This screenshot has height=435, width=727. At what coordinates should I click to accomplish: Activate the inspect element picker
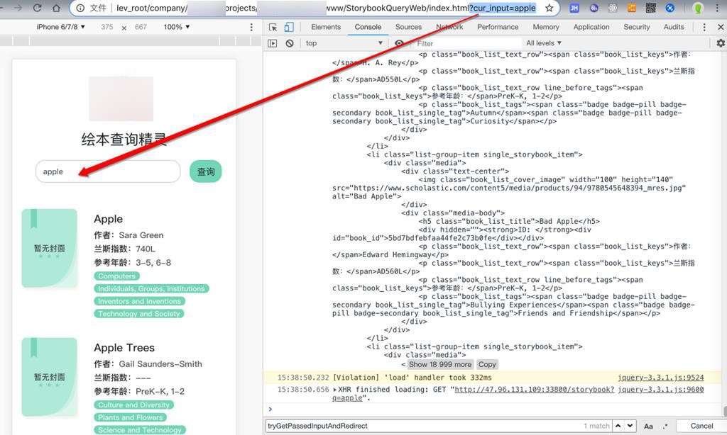(273, 28)
